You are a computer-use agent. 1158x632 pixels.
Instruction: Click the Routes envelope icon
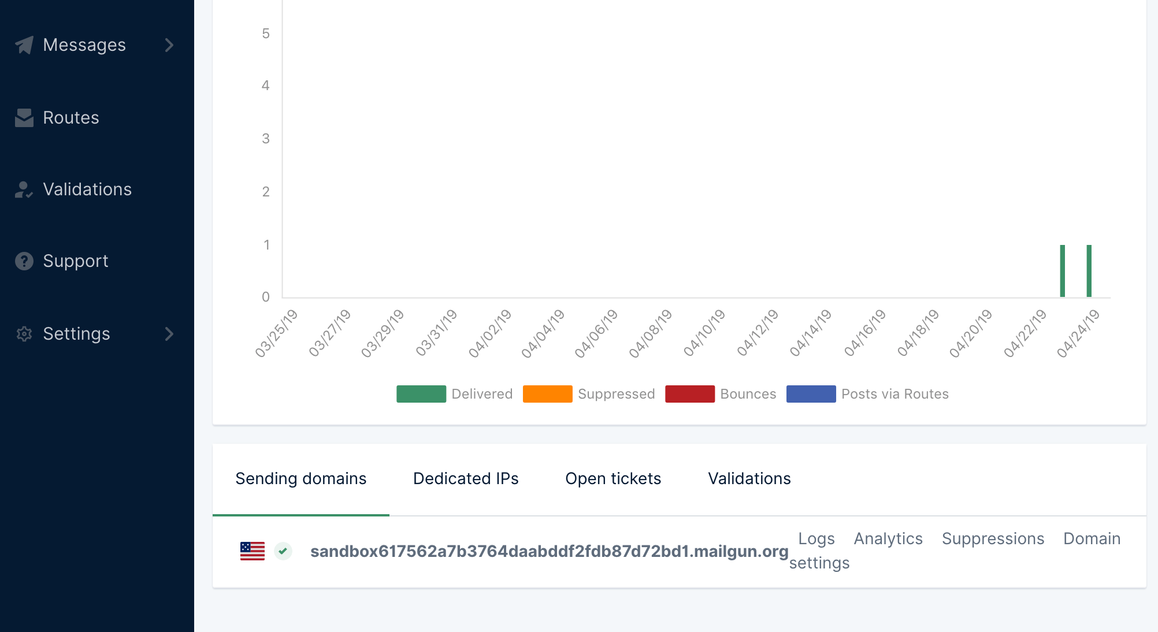24,118
